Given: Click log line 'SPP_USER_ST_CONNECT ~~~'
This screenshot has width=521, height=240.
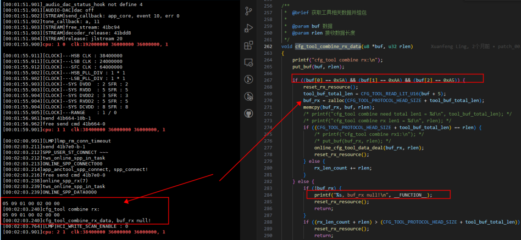Looking at the screenshot, I should tap(56, 152).
